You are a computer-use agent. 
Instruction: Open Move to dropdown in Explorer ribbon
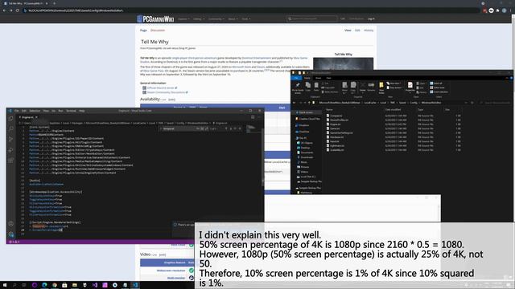[x=344, y=88]
